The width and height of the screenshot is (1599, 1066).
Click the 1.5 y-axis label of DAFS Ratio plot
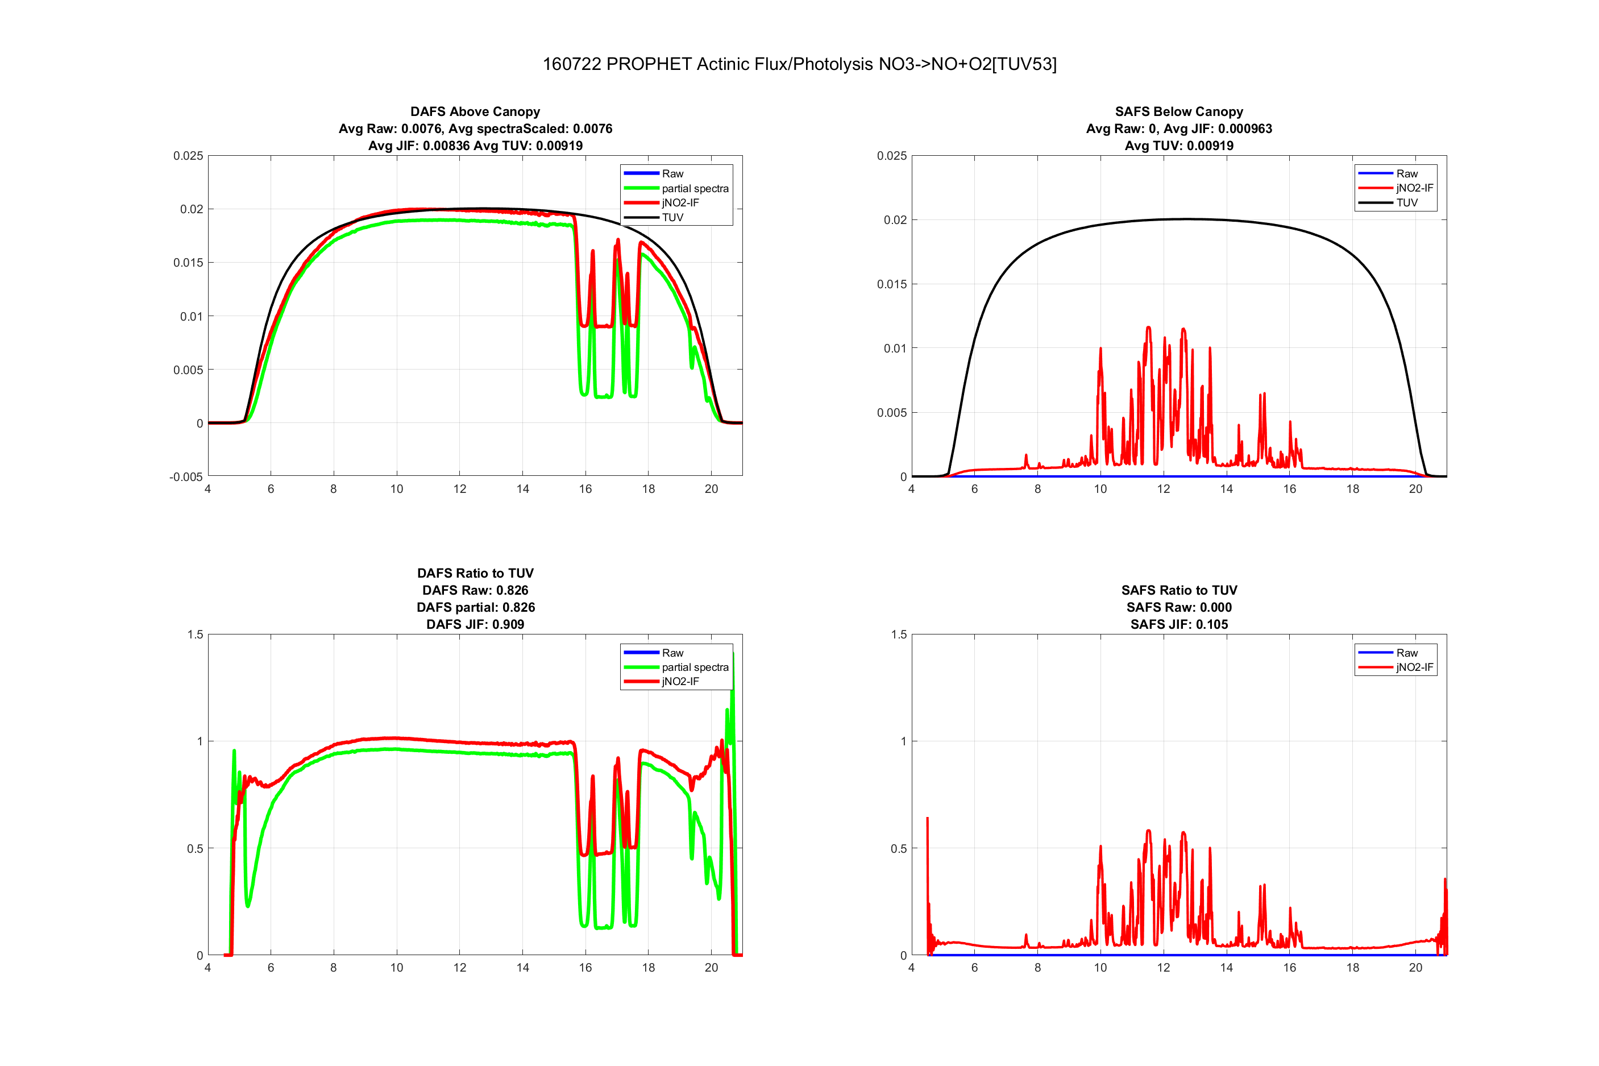pos(195,634)
